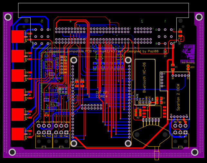Select the R2 resistor designator
Viewport: 207px width, 163px height.
coord(138,108)
